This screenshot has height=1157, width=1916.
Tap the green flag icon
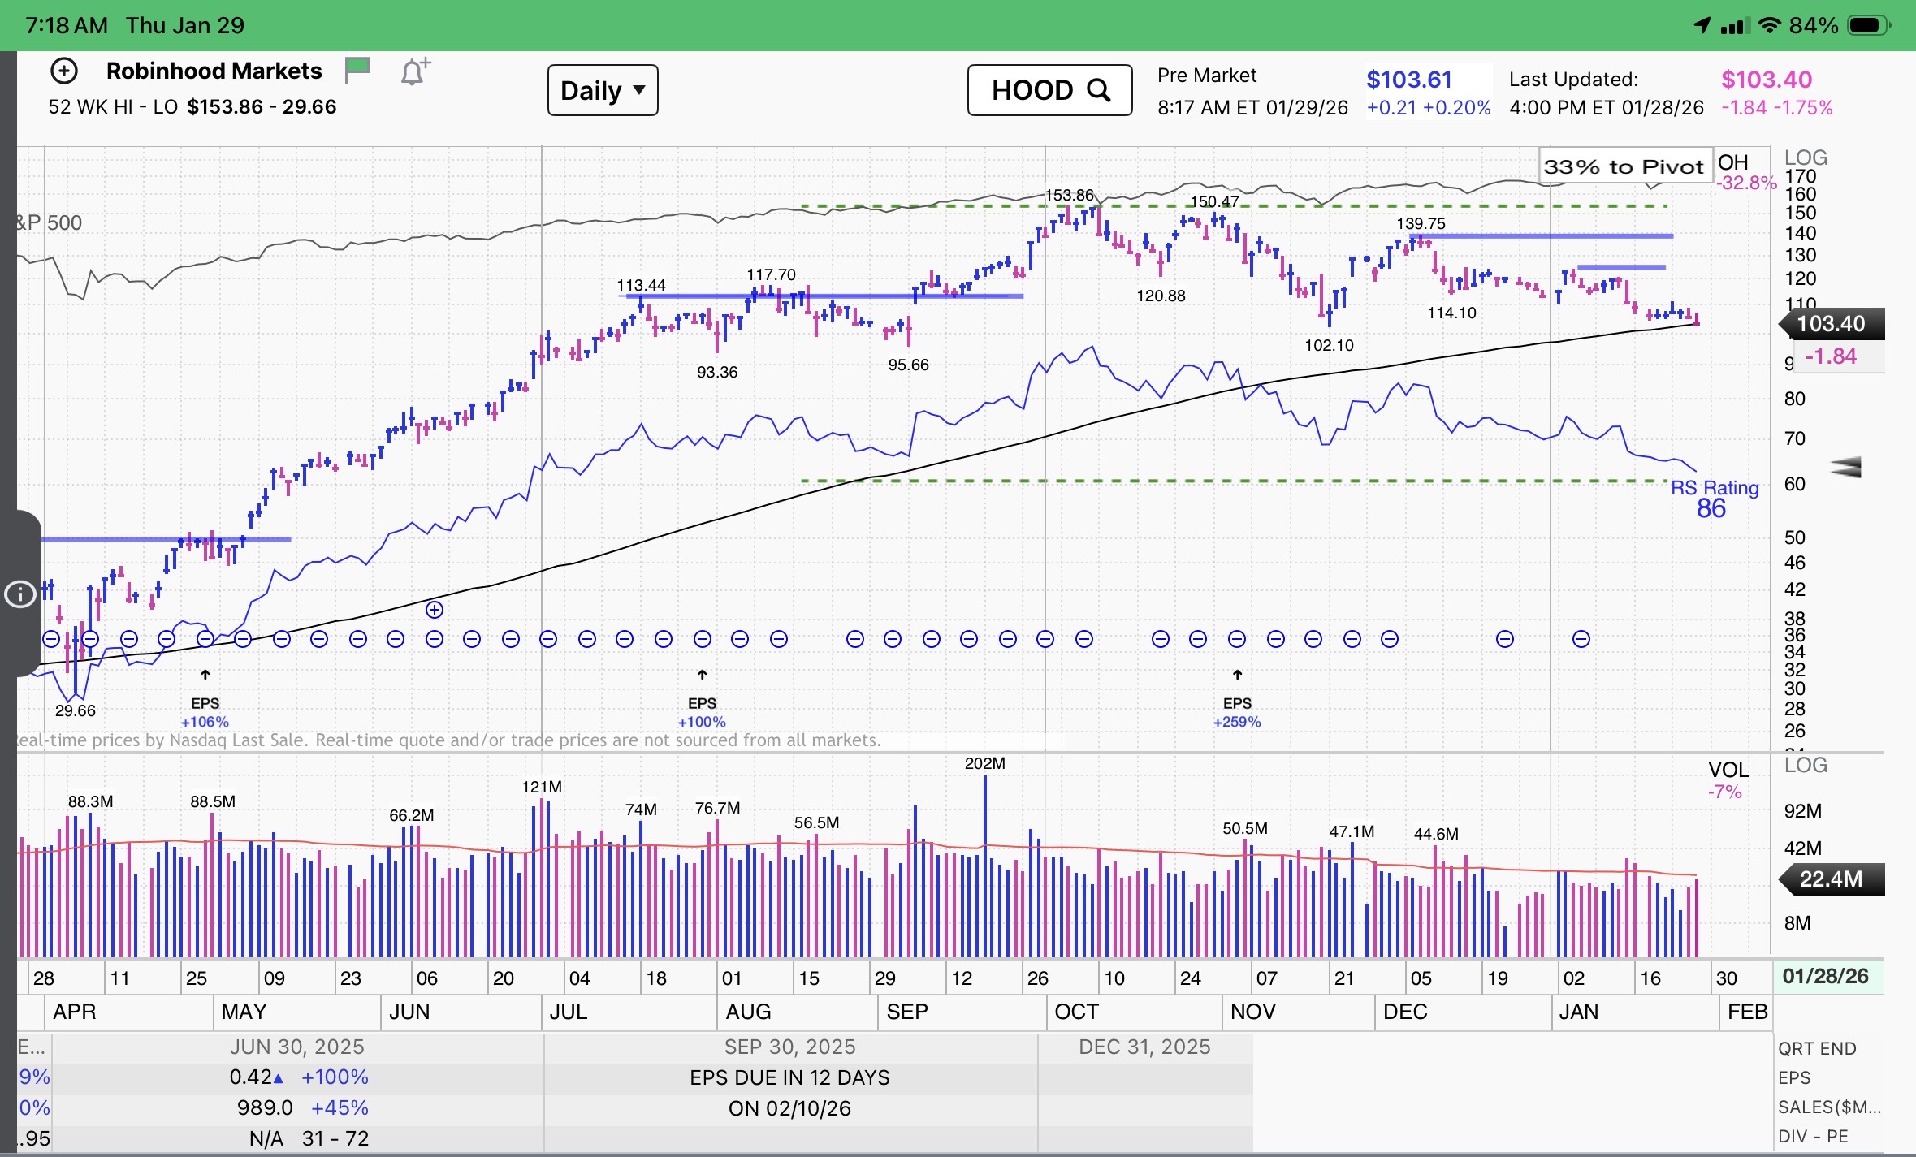pyautogui.click(x=357, y=71)
